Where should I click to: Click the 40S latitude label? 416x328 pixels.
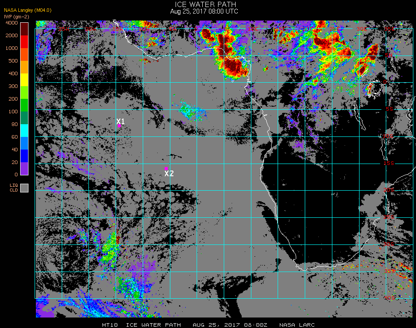[389, 298]
